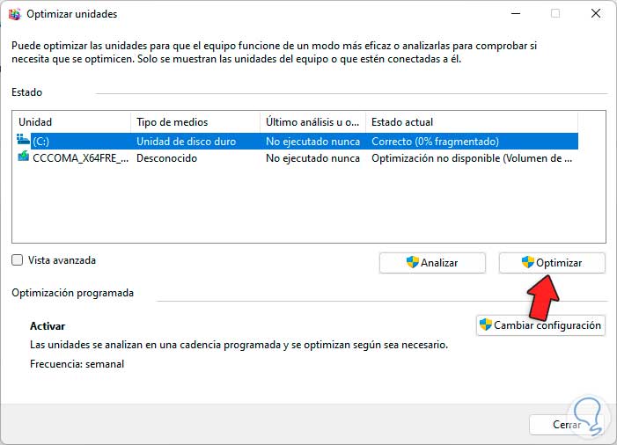Image resolution: width=617 pixels, height=445 pixels.
Task: Click the Optimizar unidades app icon in title bar
Action: [13, 14]
